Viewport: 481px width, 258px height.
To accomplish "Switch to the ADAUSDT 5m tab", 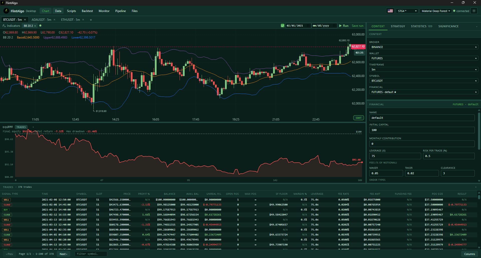I will pos(41,20).
